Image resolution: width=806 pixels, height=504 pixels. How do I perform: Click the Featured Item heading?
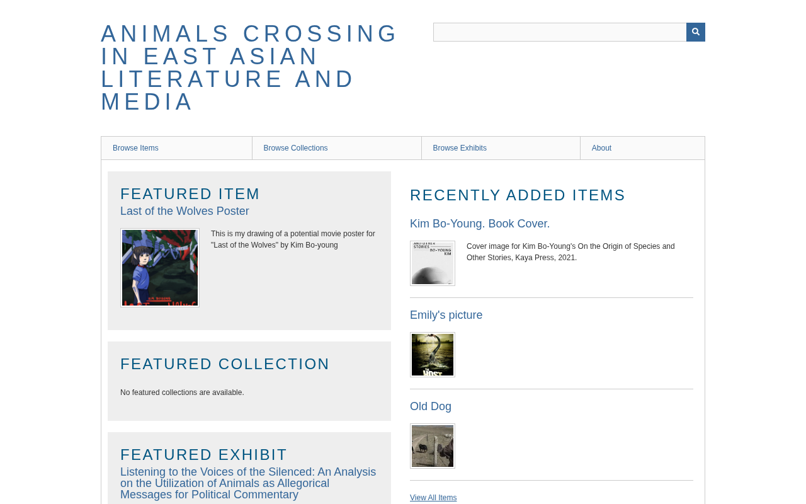pos(190,194)
